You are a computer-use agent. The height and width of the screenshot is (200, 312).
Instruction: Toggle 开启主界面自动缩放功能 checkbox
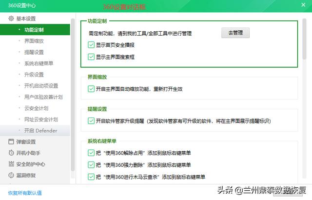pyautogui.click(x=91, y=89)
